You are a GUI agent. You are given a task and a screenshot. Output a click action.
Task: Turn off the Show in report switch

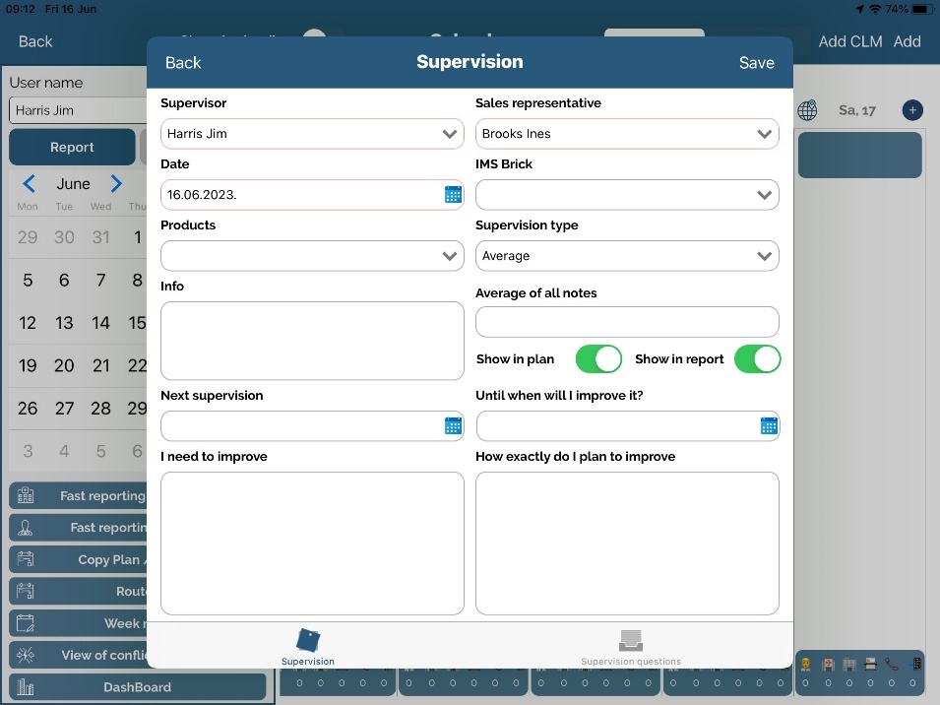tap(757, 359)
